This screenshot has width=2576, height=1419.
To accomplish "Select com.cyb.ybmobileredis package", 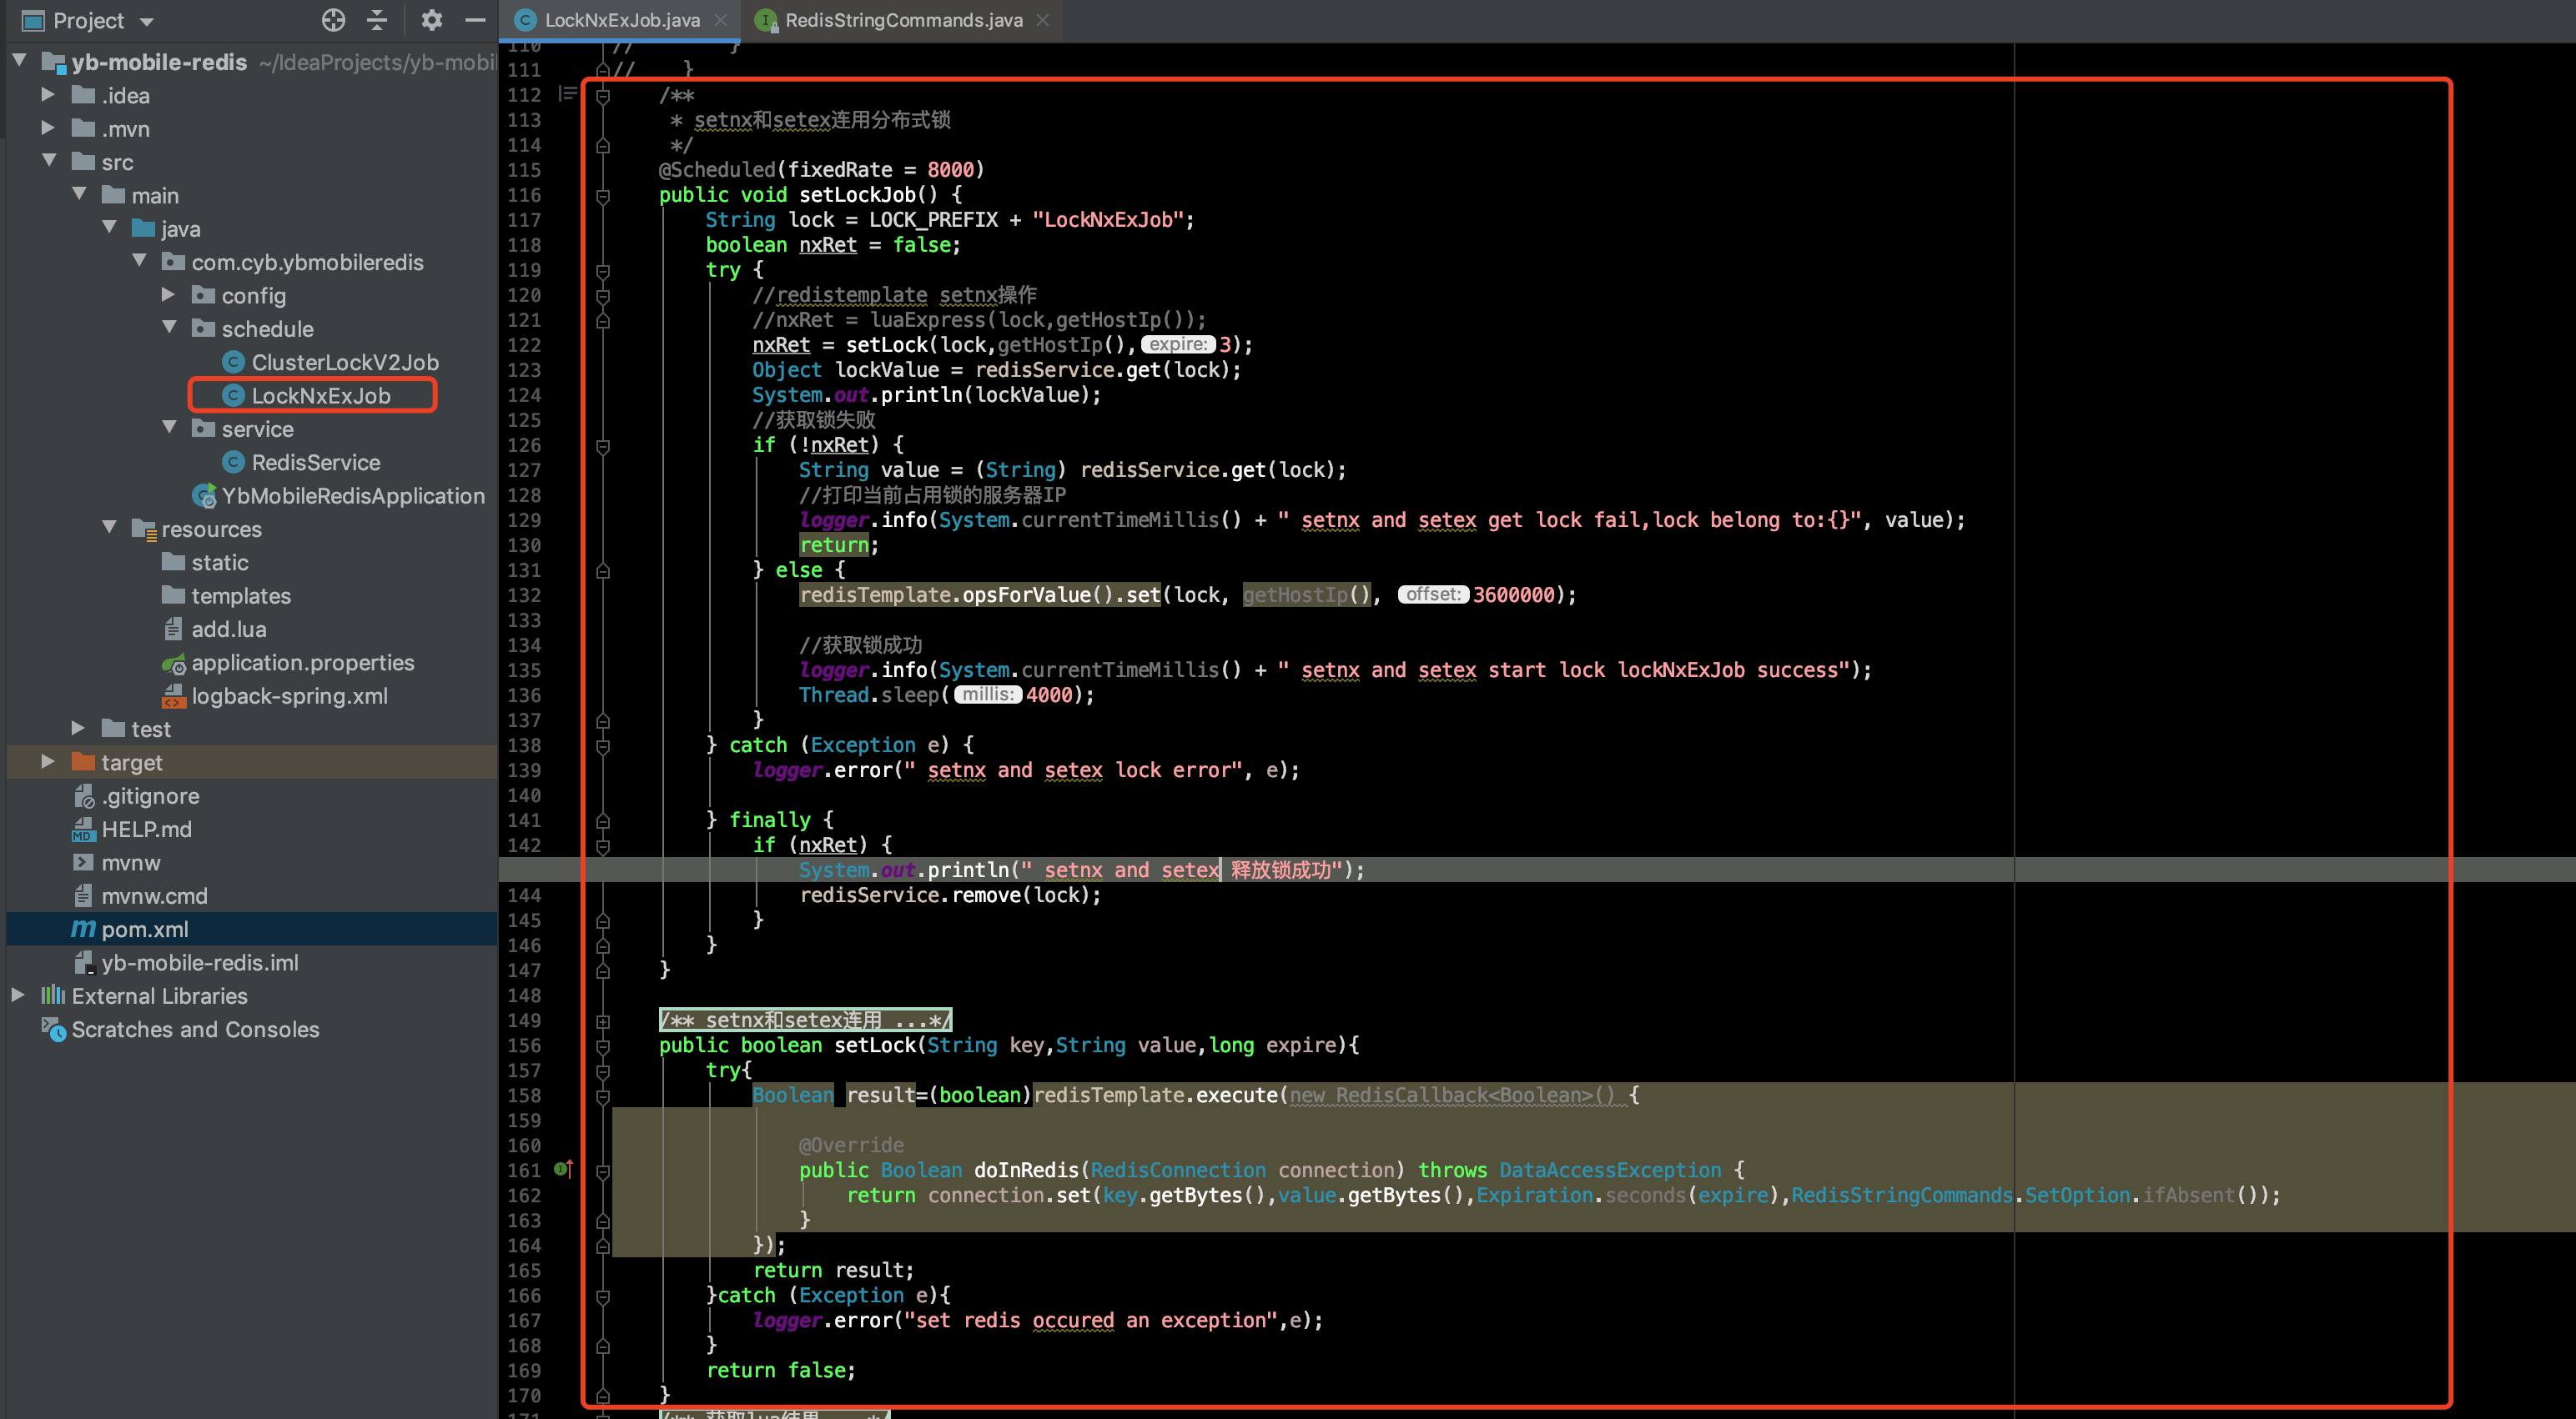I will 307,262.
